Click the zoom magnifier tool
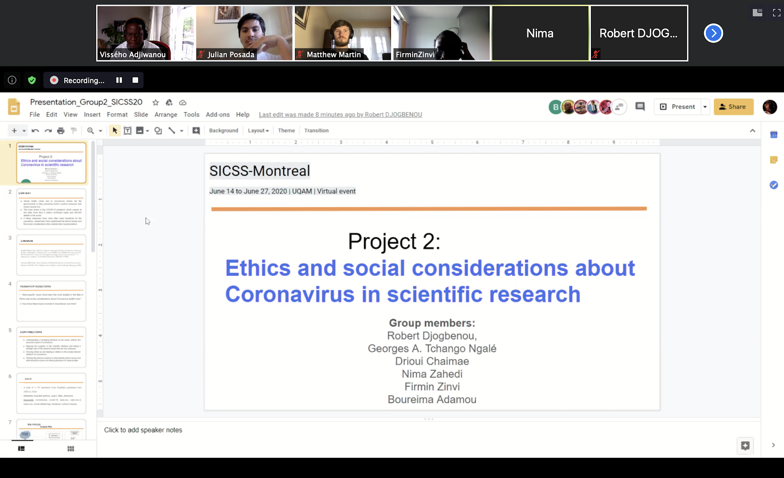 coord(91,130)
